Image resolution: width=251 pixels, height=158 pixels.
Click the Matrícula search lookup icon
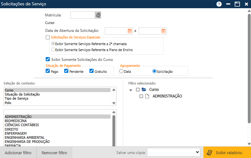click(98, 15)
